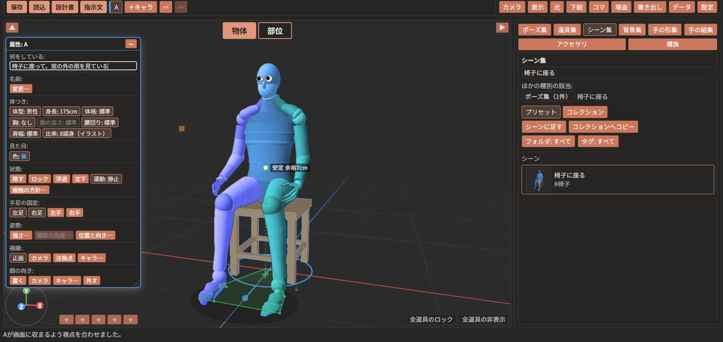Open the 設定 menu
Image resolution: width=723 pixels, height=342 pixels.
click(707, 7)
